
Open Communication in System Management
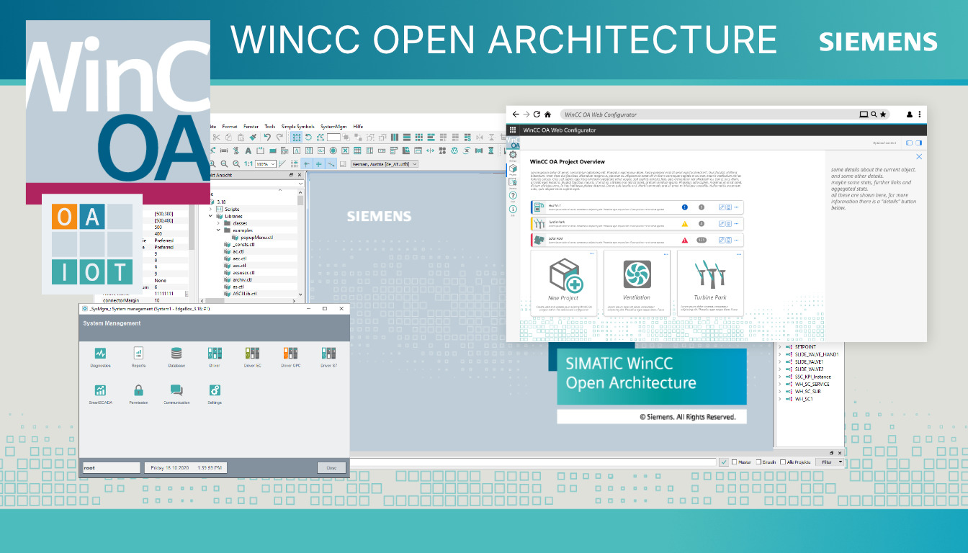[x=177, y=391]
